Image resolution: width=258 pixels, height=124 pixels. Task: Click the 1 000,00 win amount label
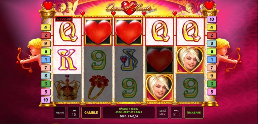click(64, 19)
